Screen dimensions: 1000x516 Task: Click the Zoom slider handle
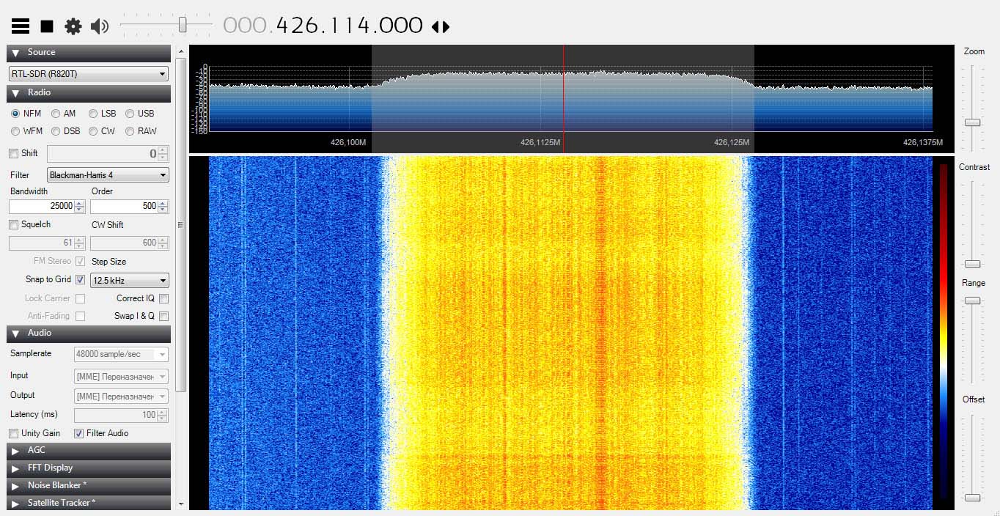(972, 122)
